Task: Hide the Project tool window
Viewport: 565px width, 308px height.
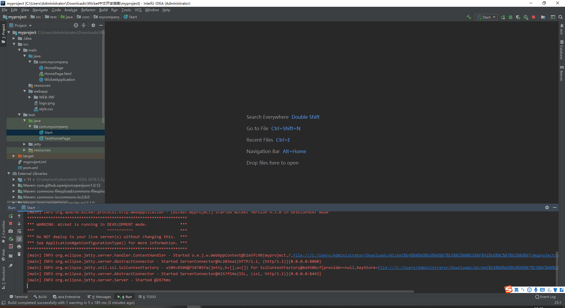Action: (101, 25)
